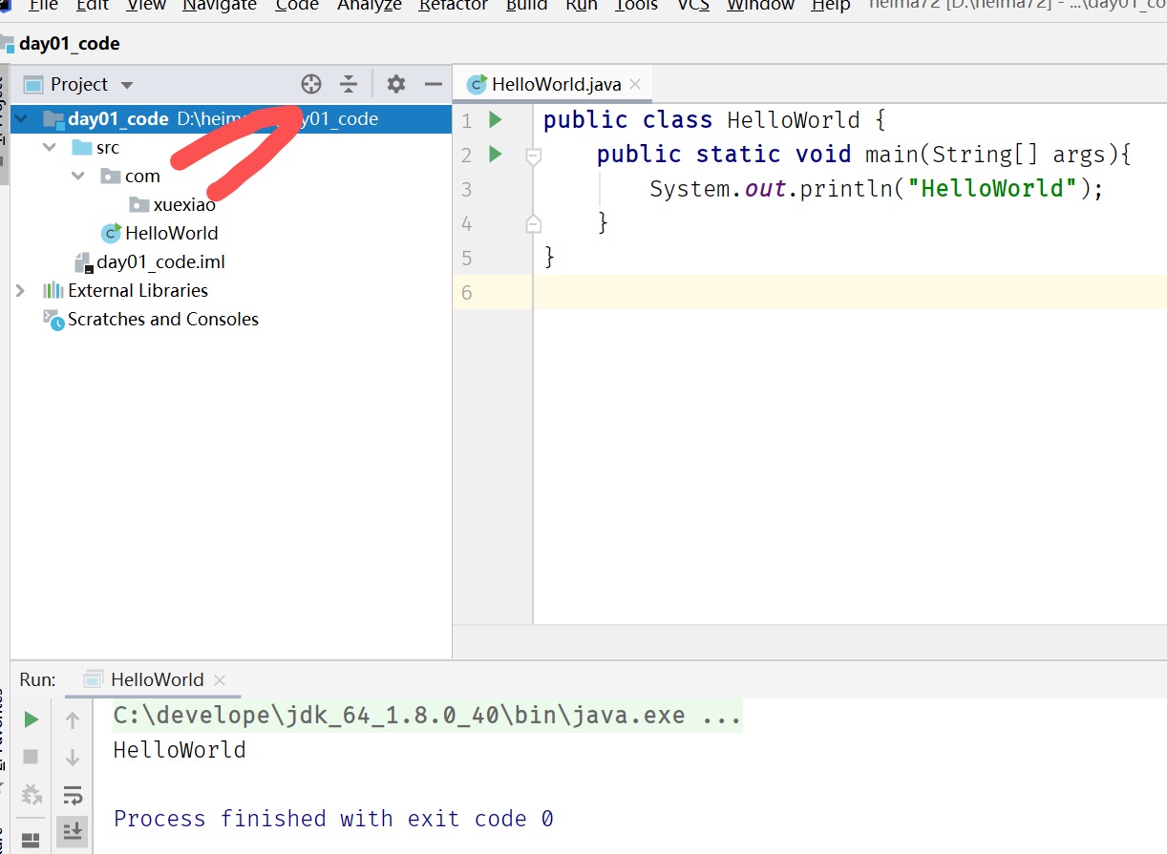Hide the Project panel with the minus icon
1167x854 pixels.
click(434, 84)
